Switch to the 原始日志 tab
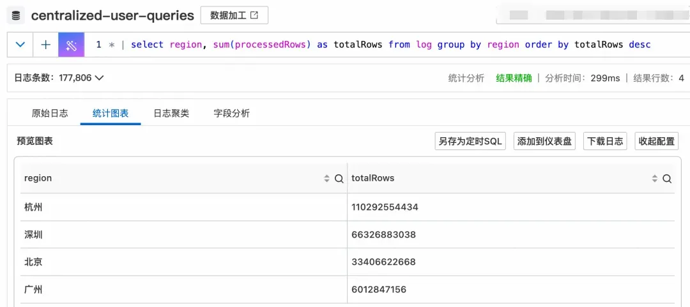The image size is (690, 307). point(50,114)
